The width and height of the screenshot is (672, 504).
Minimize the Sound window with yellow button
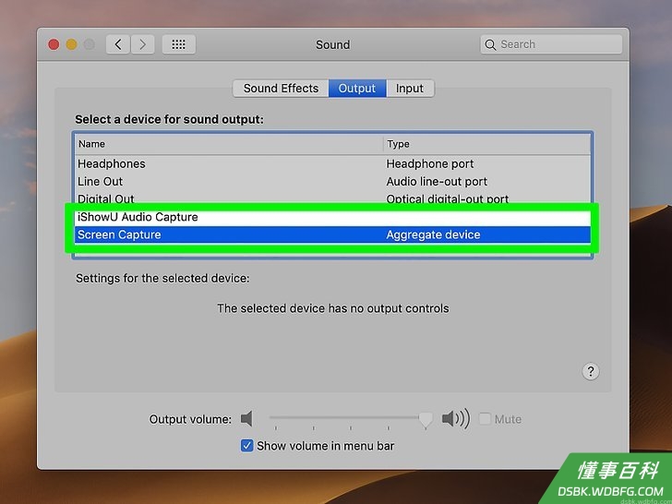[71, 44]
